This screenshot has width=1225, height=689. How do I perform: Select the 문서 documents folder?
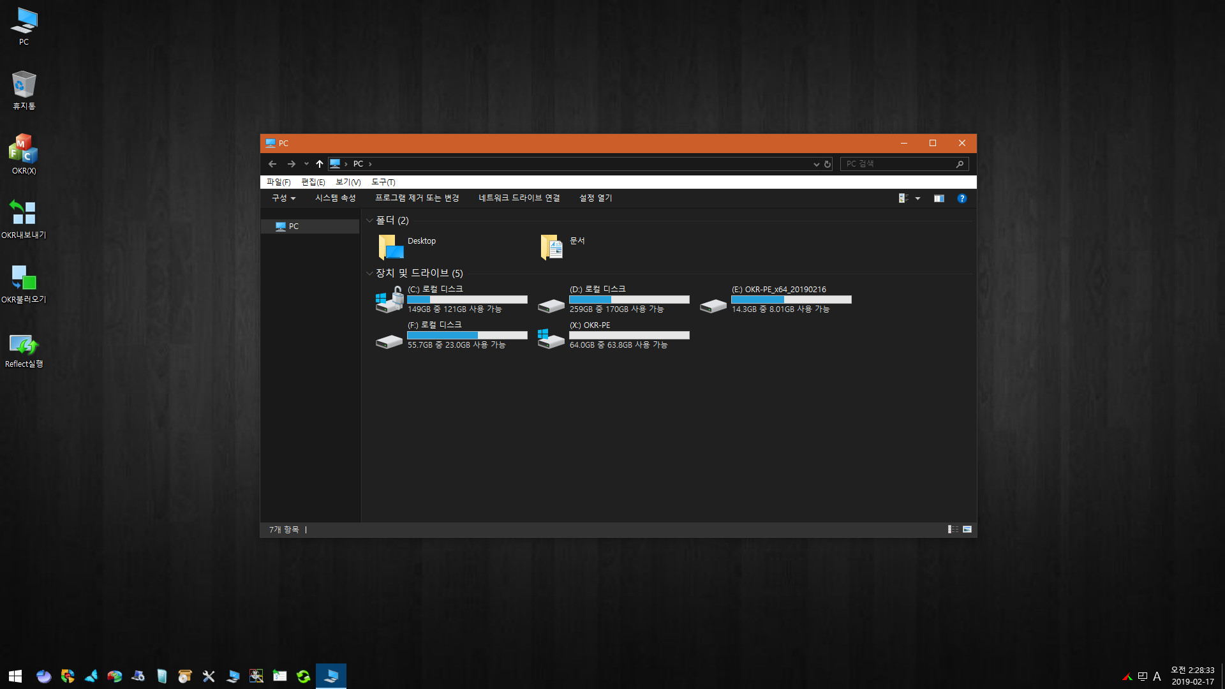pos(563,247)
